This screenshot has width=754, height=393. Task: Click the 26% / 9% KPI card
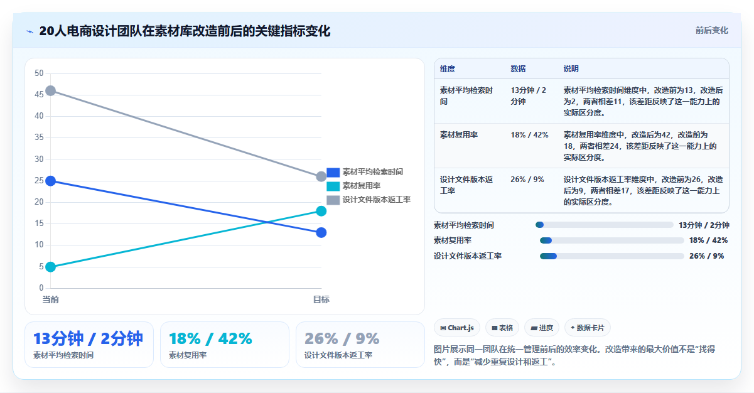pyautogui.click(x=360, y=345)
